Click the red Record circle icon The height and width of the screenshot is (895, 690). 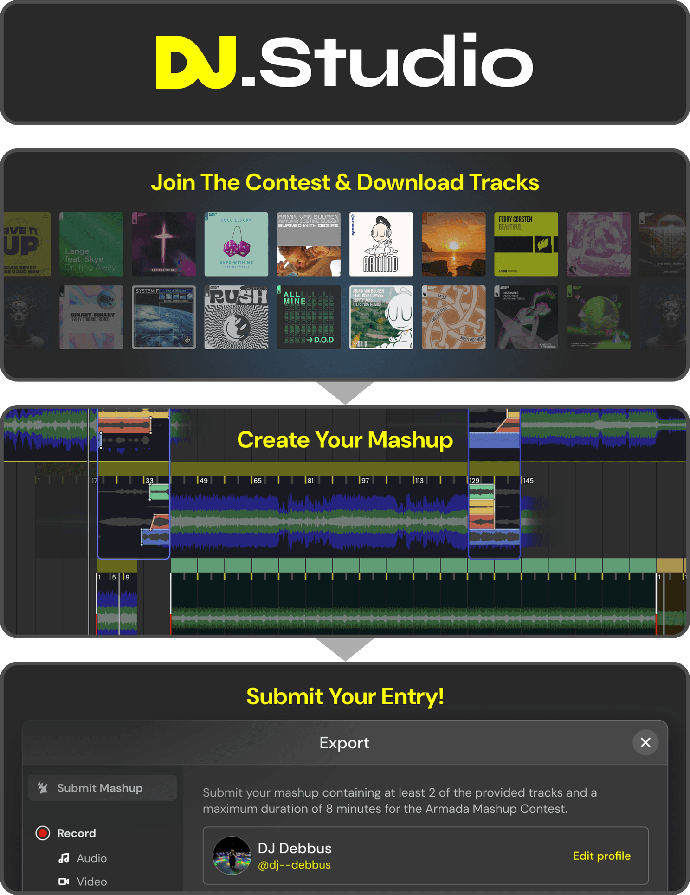pyautogui.click(x=43, y=833)
